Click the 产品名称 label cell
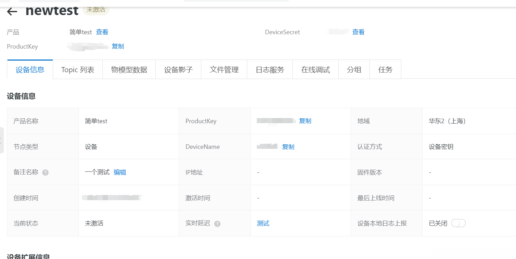The image size is (516, 259). click(43, 121)
